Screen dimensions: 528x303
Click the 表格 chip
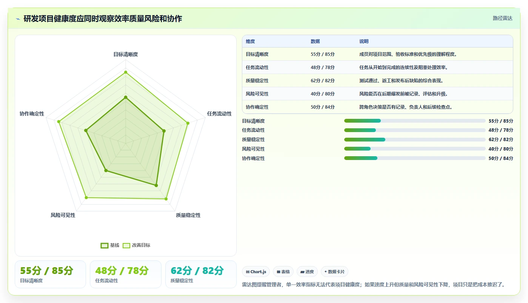click(x=283, y=272)
